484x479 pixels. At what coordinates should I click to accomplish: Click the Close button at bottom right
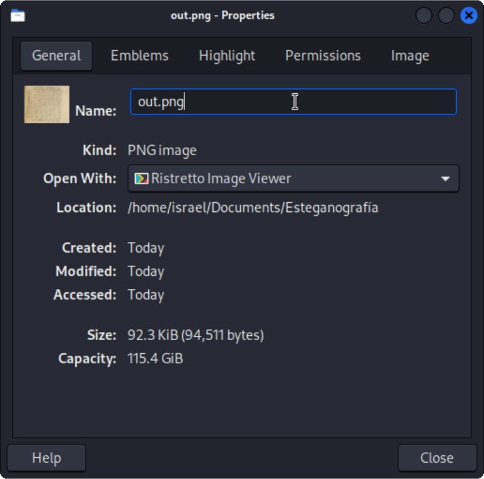coord(436,458)
